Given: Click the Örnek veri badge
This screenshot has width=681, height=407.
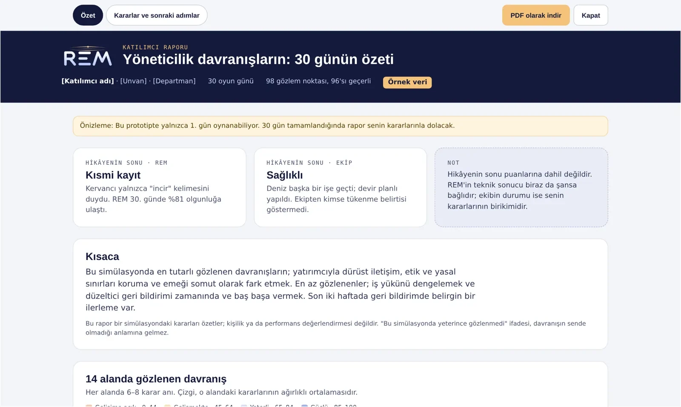Looking at the screenshot, I should pyautogui.click(x=407, y=82).
